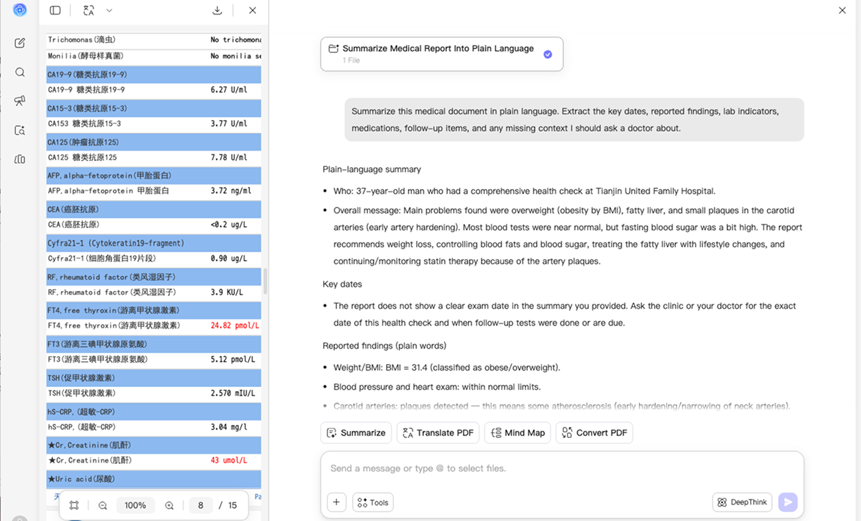Select the hS-CRP value 3.04 mg/l
This screenshot has height=521, width=861.
[229, 427]
